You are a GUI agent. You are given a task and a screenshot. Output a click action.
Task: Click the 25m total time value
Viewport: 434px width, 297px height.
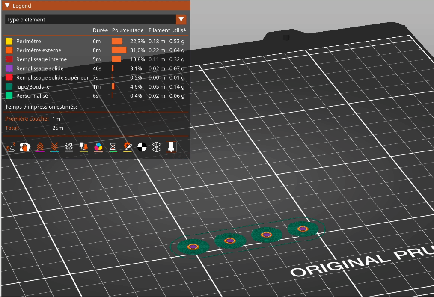(58, 128)
